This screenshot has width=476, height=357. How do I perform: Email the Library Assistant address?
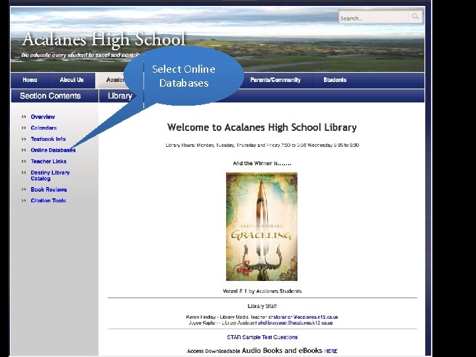click(x=296, y=323)
